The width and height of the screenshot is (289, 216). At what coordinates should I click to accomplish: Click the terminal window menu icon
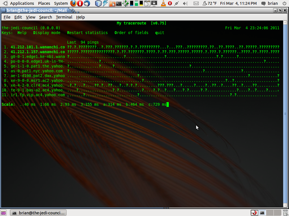point(4,10)
